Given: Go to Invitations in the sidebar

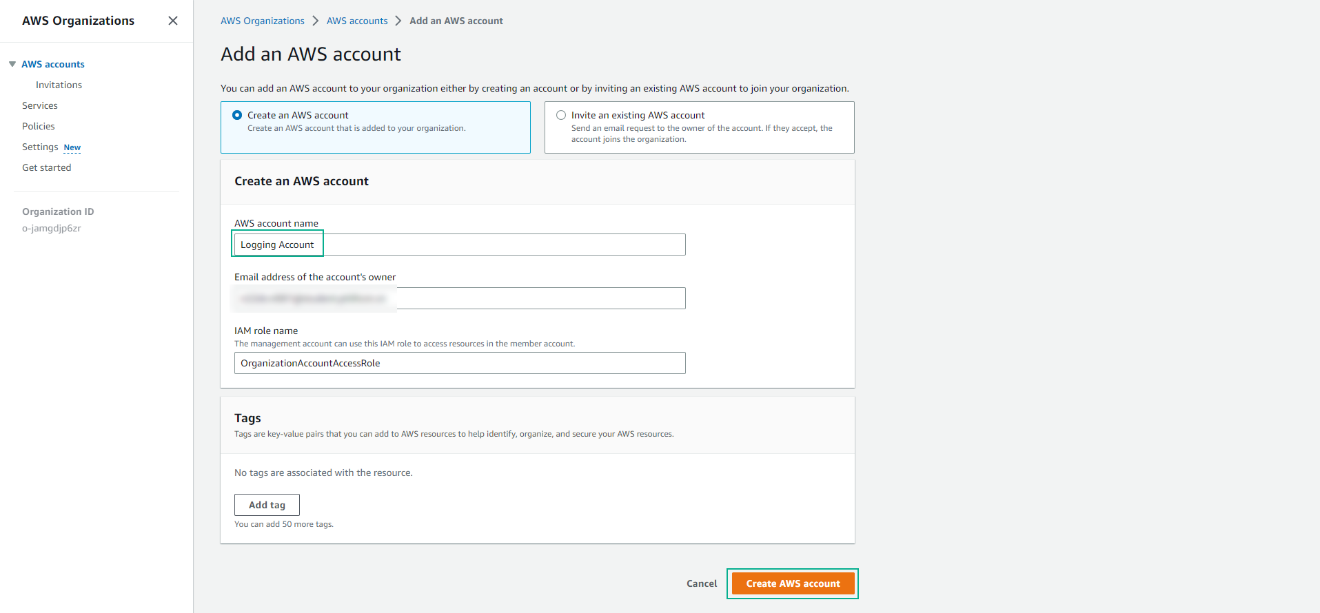Looking at the screenshot, I should 59,85.
